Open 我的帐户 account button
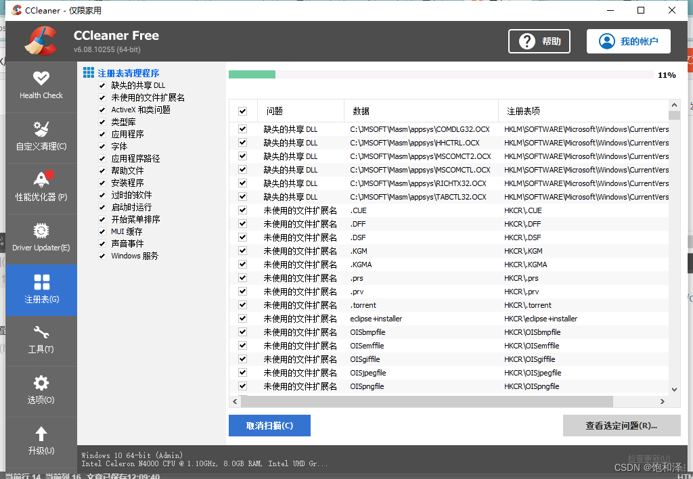The image size is (693, 479). coord(629,41)
